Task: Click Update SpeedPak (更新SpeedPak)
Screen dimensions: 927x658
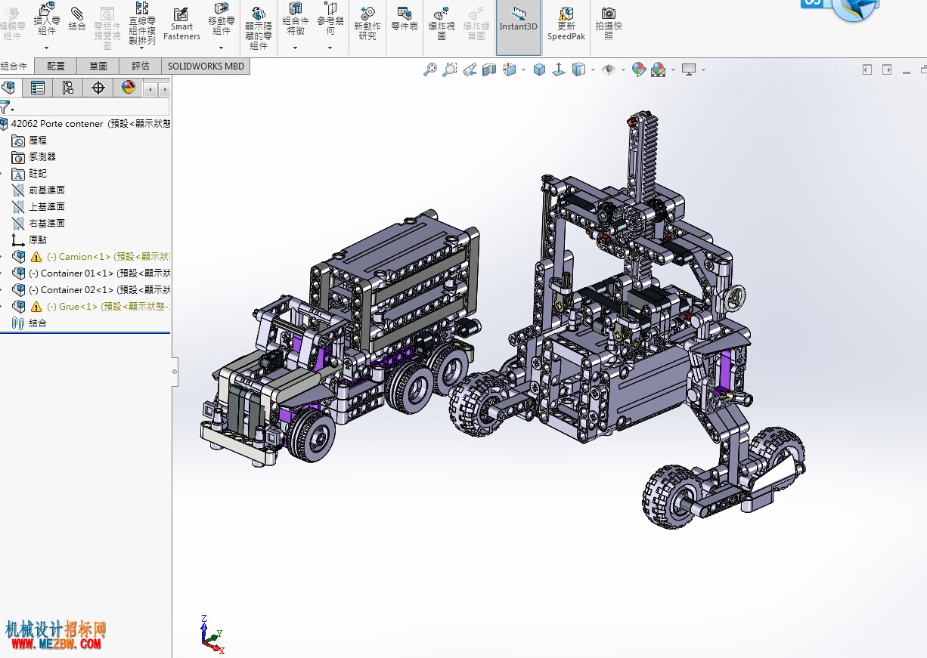Action: 566,24
